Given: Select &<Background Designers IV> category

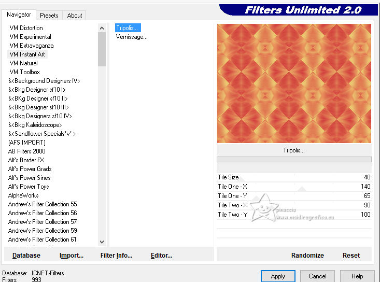Looking at the screenshot, I should tap(44, 81).
